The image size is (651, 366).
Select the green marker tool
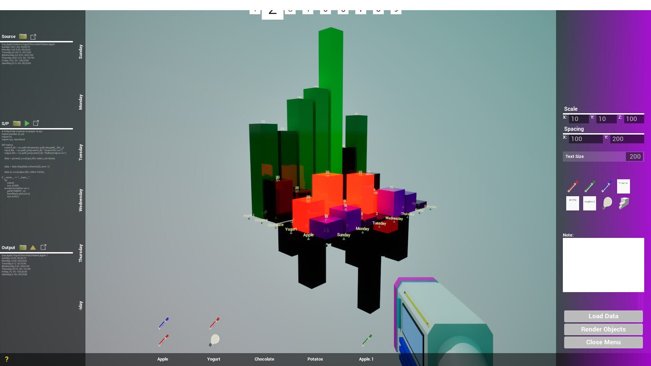coord(590,186)
